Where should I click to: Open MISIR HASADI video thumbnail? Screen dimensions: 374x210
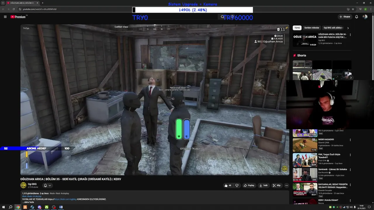305,145
